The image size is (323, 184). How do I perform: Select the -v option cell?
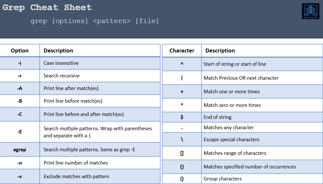tap(19, 177)
